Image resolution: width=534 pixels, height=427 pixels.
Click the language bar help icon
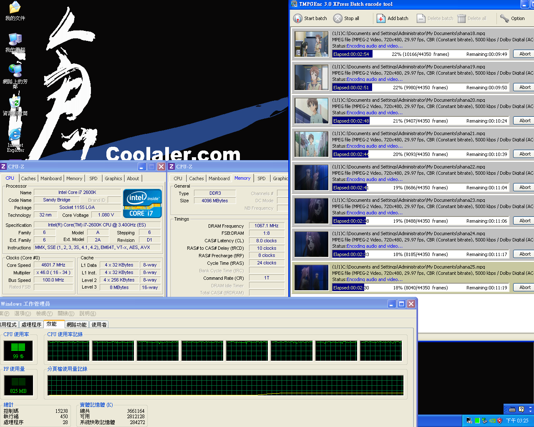click(x=521, y=409)
